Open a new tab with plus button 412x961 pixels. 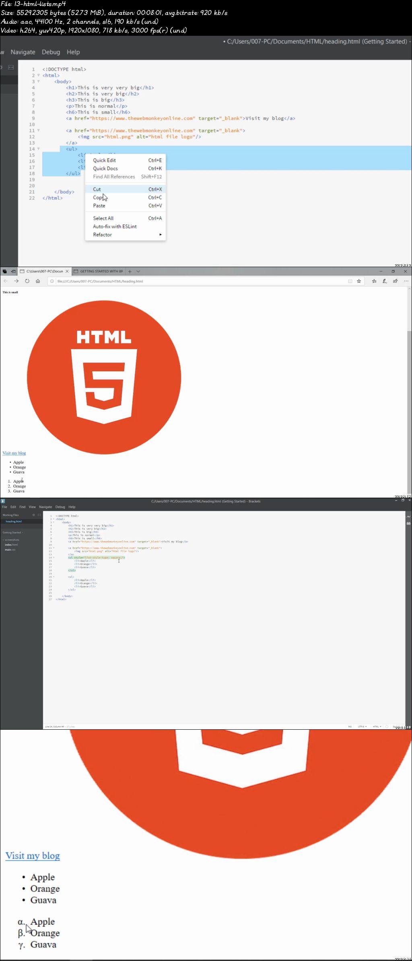point(130,272)
